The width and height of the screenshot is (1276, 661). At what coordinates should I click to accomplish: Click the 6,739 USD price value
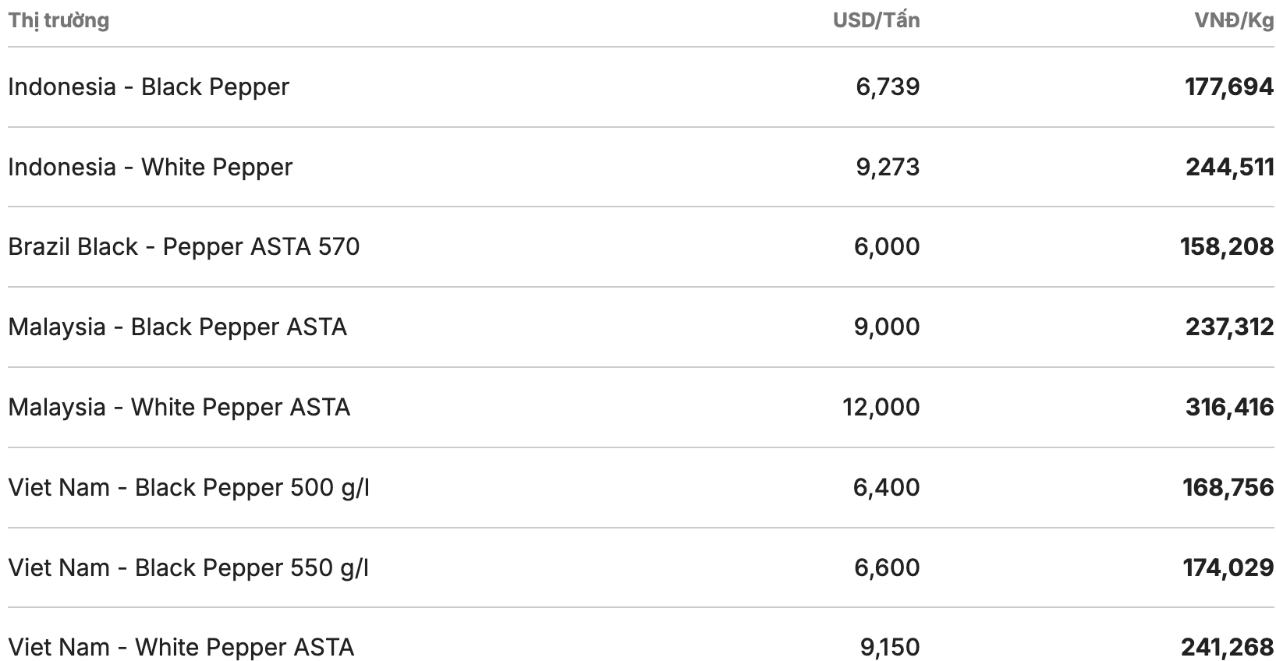coord(888,87)
